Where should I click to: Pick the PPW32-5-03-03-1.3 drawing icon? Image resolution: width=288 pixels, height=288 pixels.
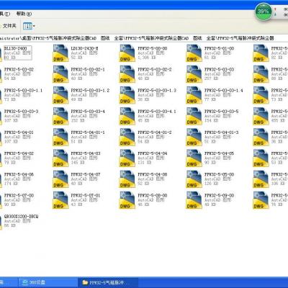pos(127,95)
